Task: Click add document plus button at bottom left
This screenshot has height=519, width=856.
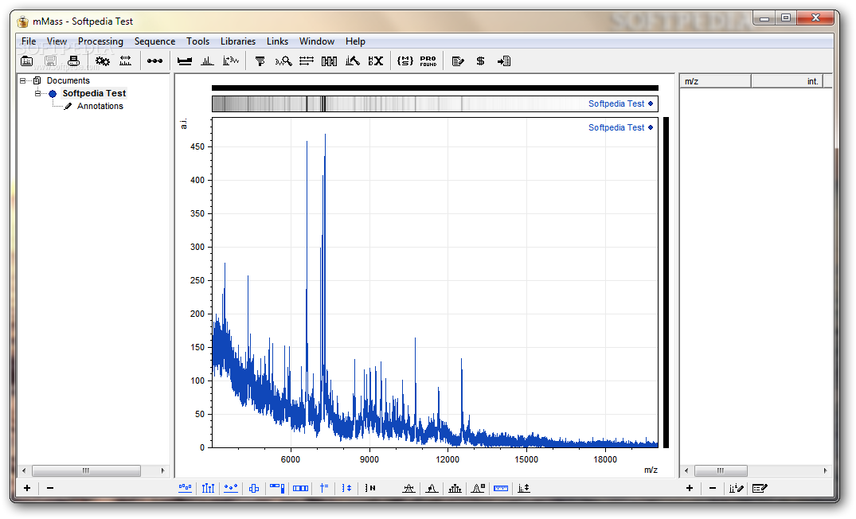Action: point(27,488)
